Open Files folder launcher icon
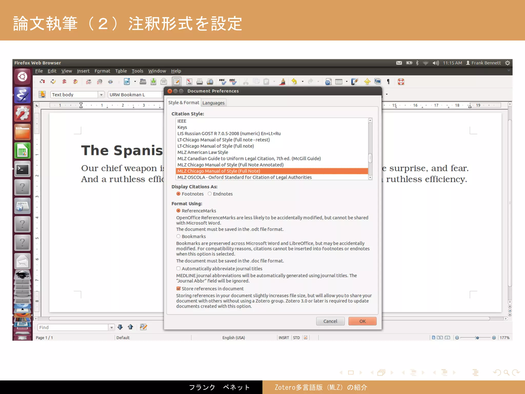Image resolution: width=525 pixels, height=394 pixels. pyautogui.click(x=22, y=132)
